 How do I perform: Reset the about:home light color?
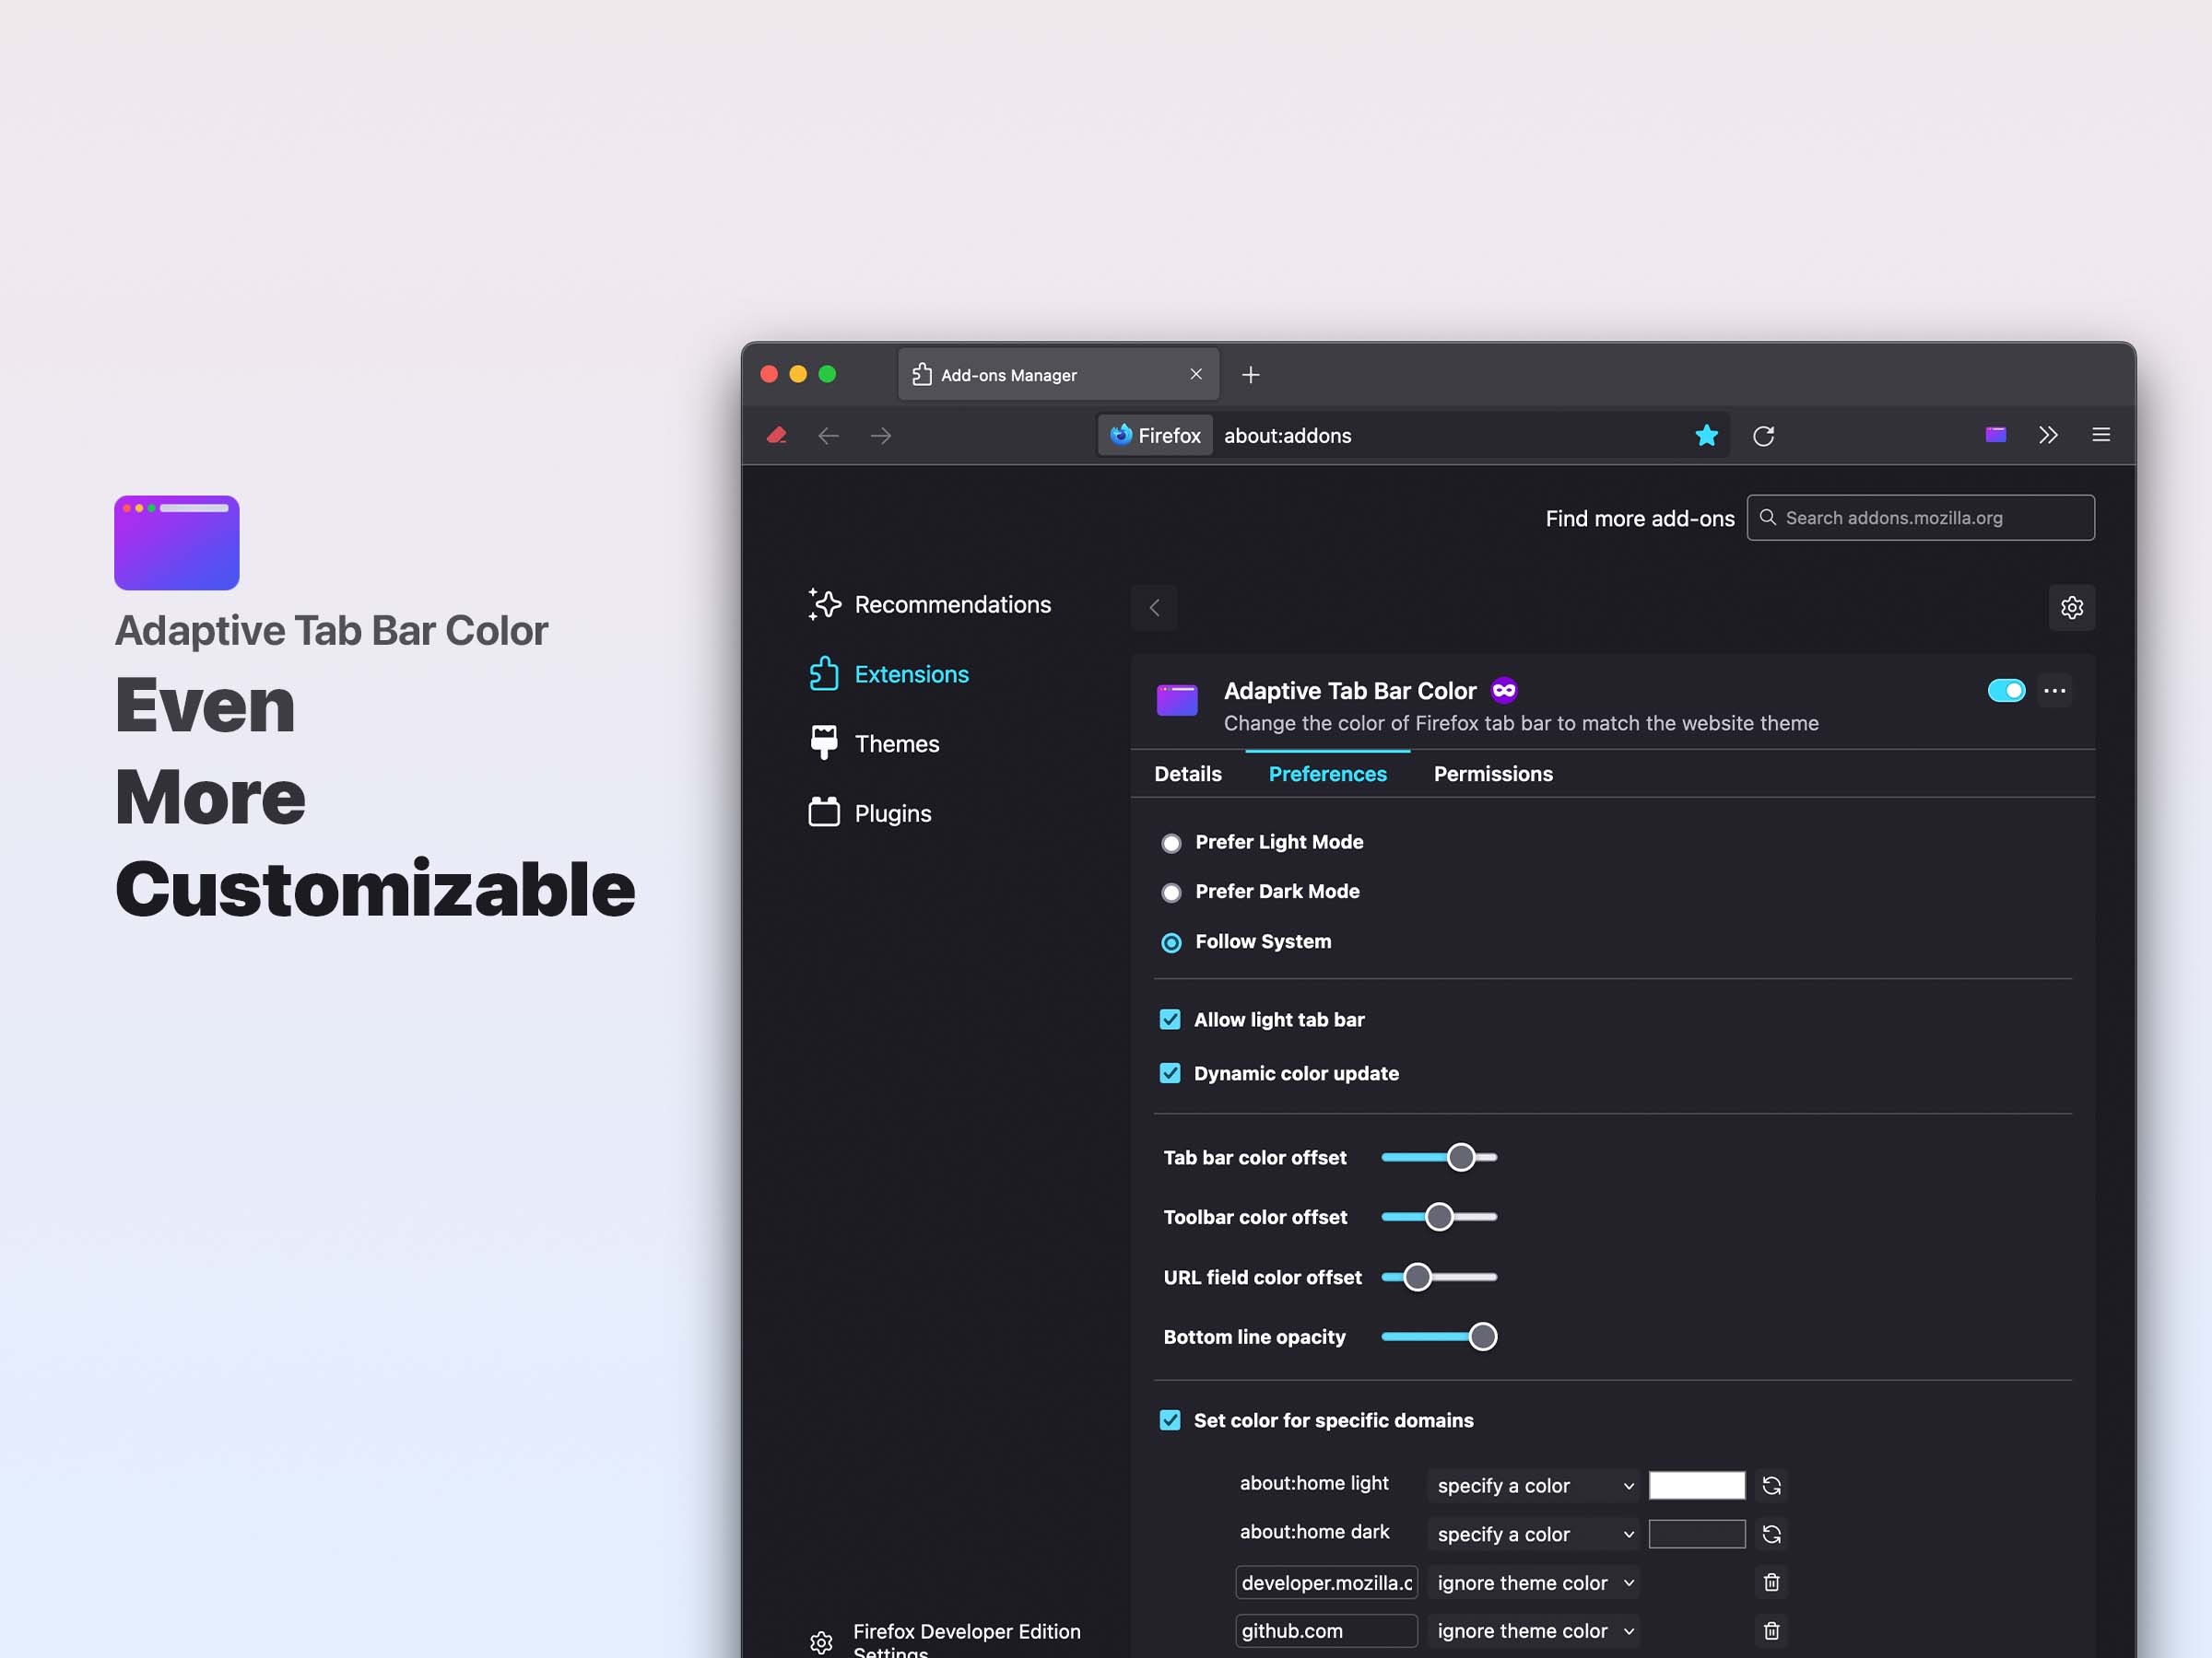1771,1485
